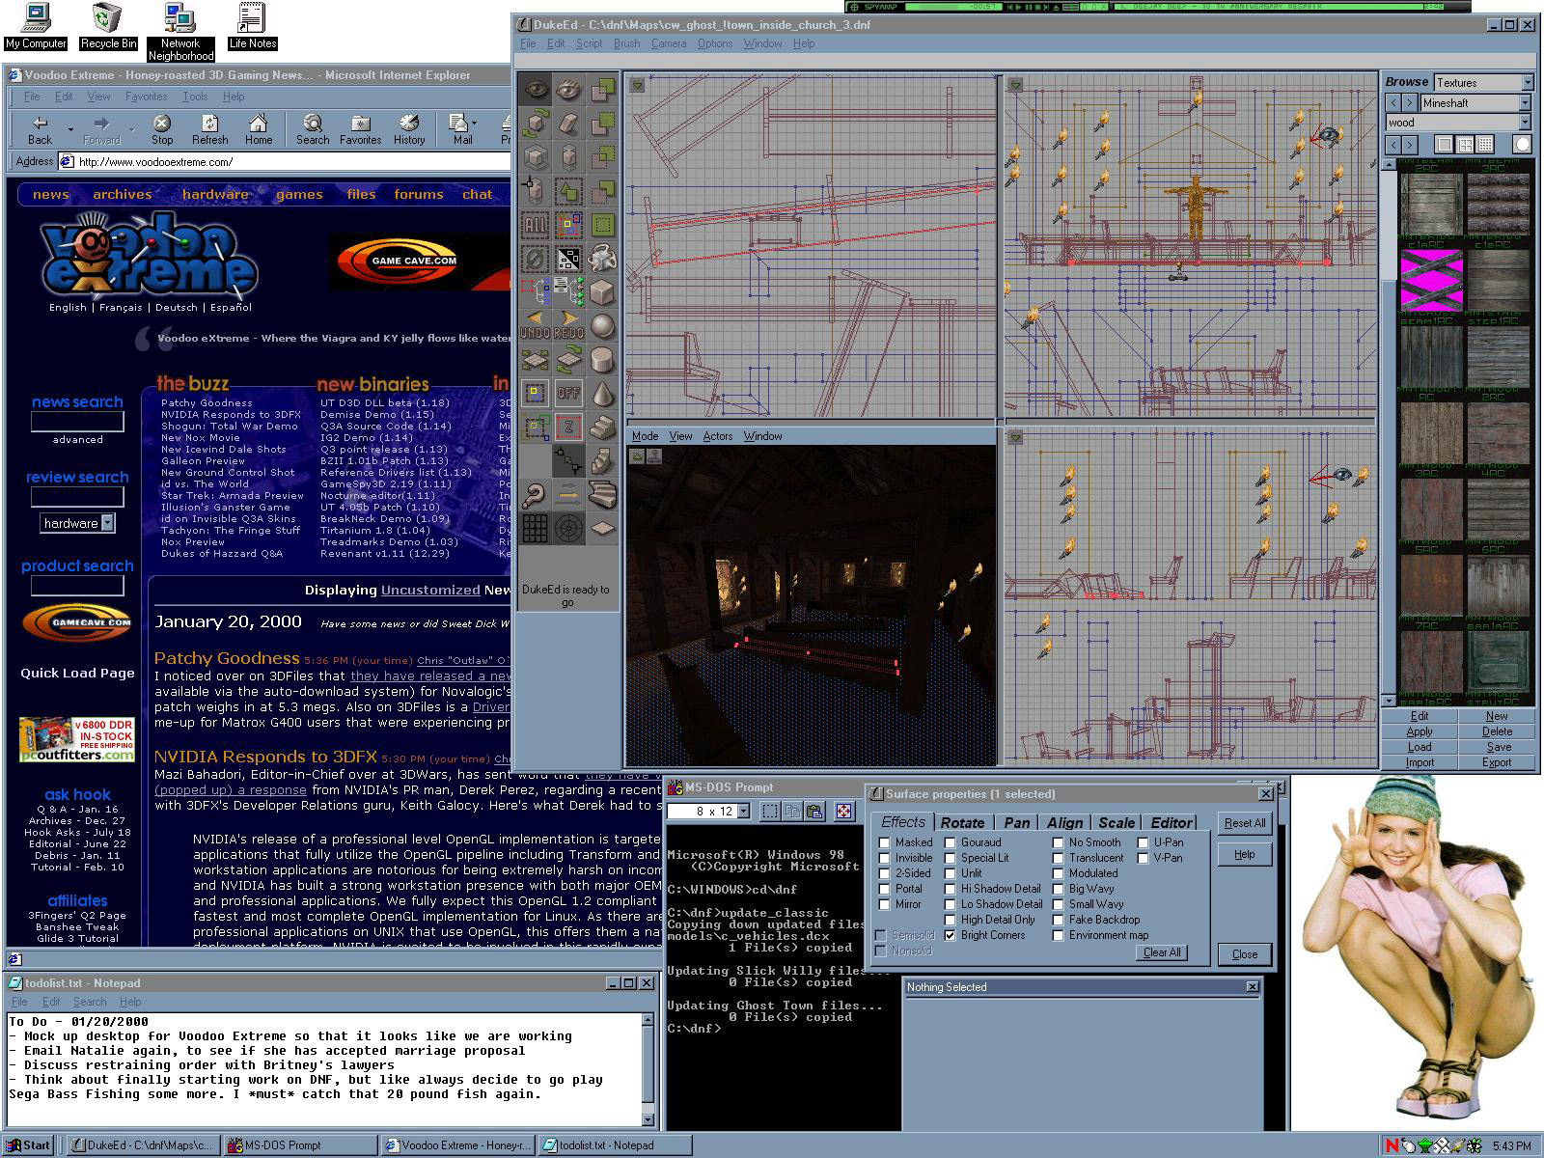Click the ALL select icon in DukeEd
Viewport: 1544px width, 1158px height.
pyautogui.click(x=535, y=225)
